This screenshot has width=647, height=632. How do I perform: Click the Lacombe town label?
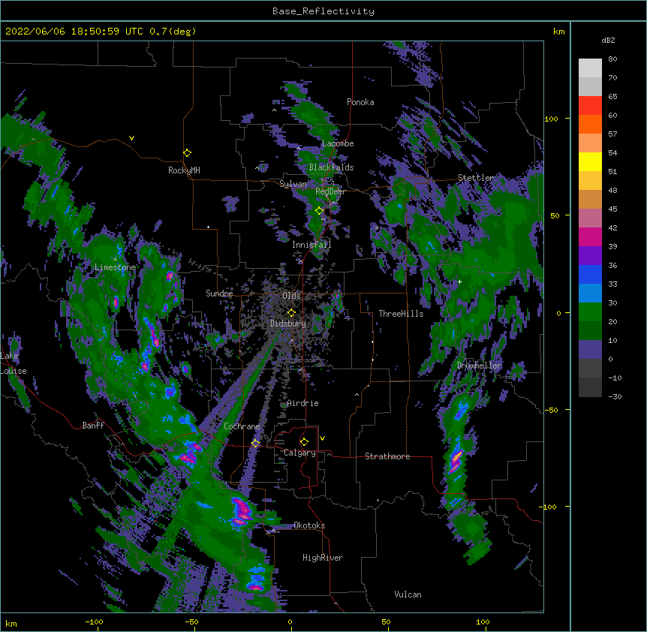(x=338, y=143)
